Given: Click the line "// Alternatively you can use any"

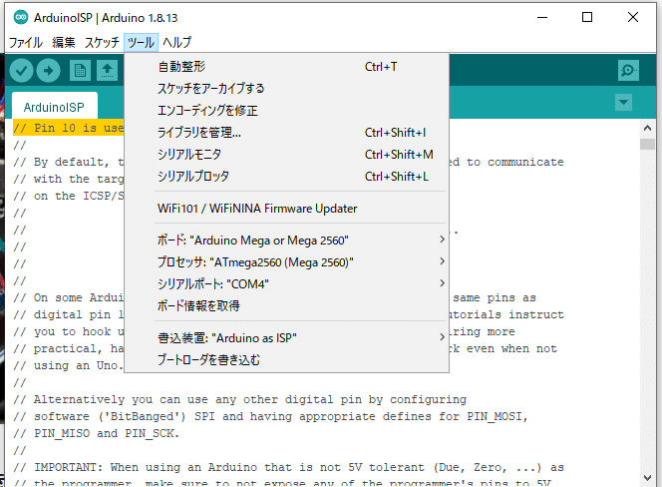Looking at the screenshot, I should click(239, 399).
